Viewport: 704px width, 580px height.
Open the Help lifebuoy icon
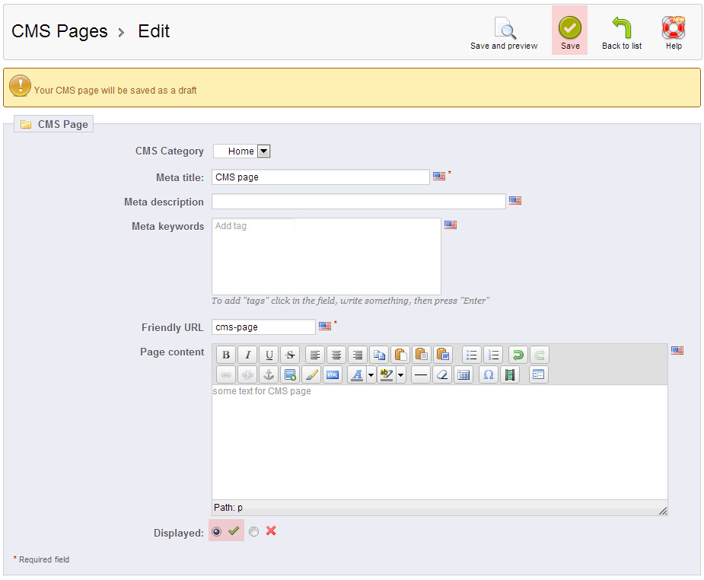674,29
